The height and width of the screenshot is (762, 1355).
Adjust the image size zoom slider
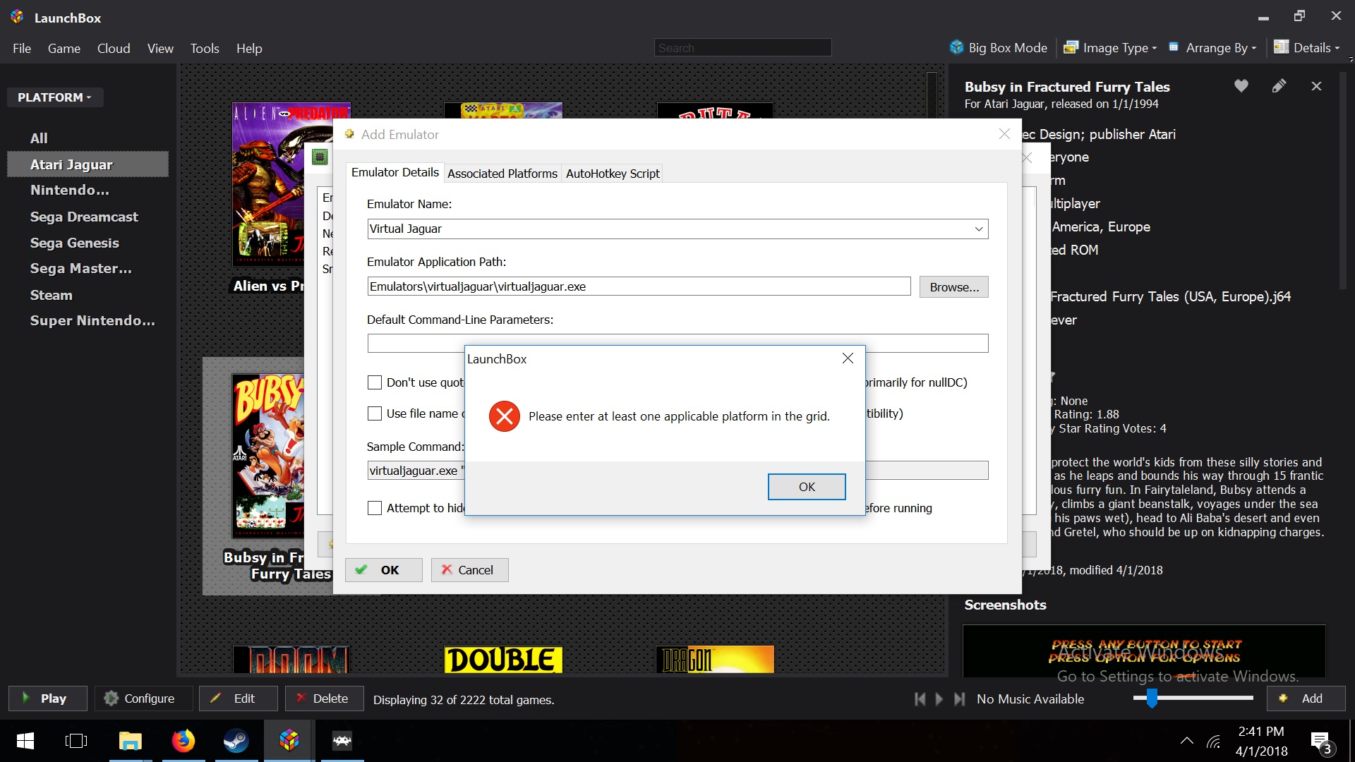[1152, 698]
